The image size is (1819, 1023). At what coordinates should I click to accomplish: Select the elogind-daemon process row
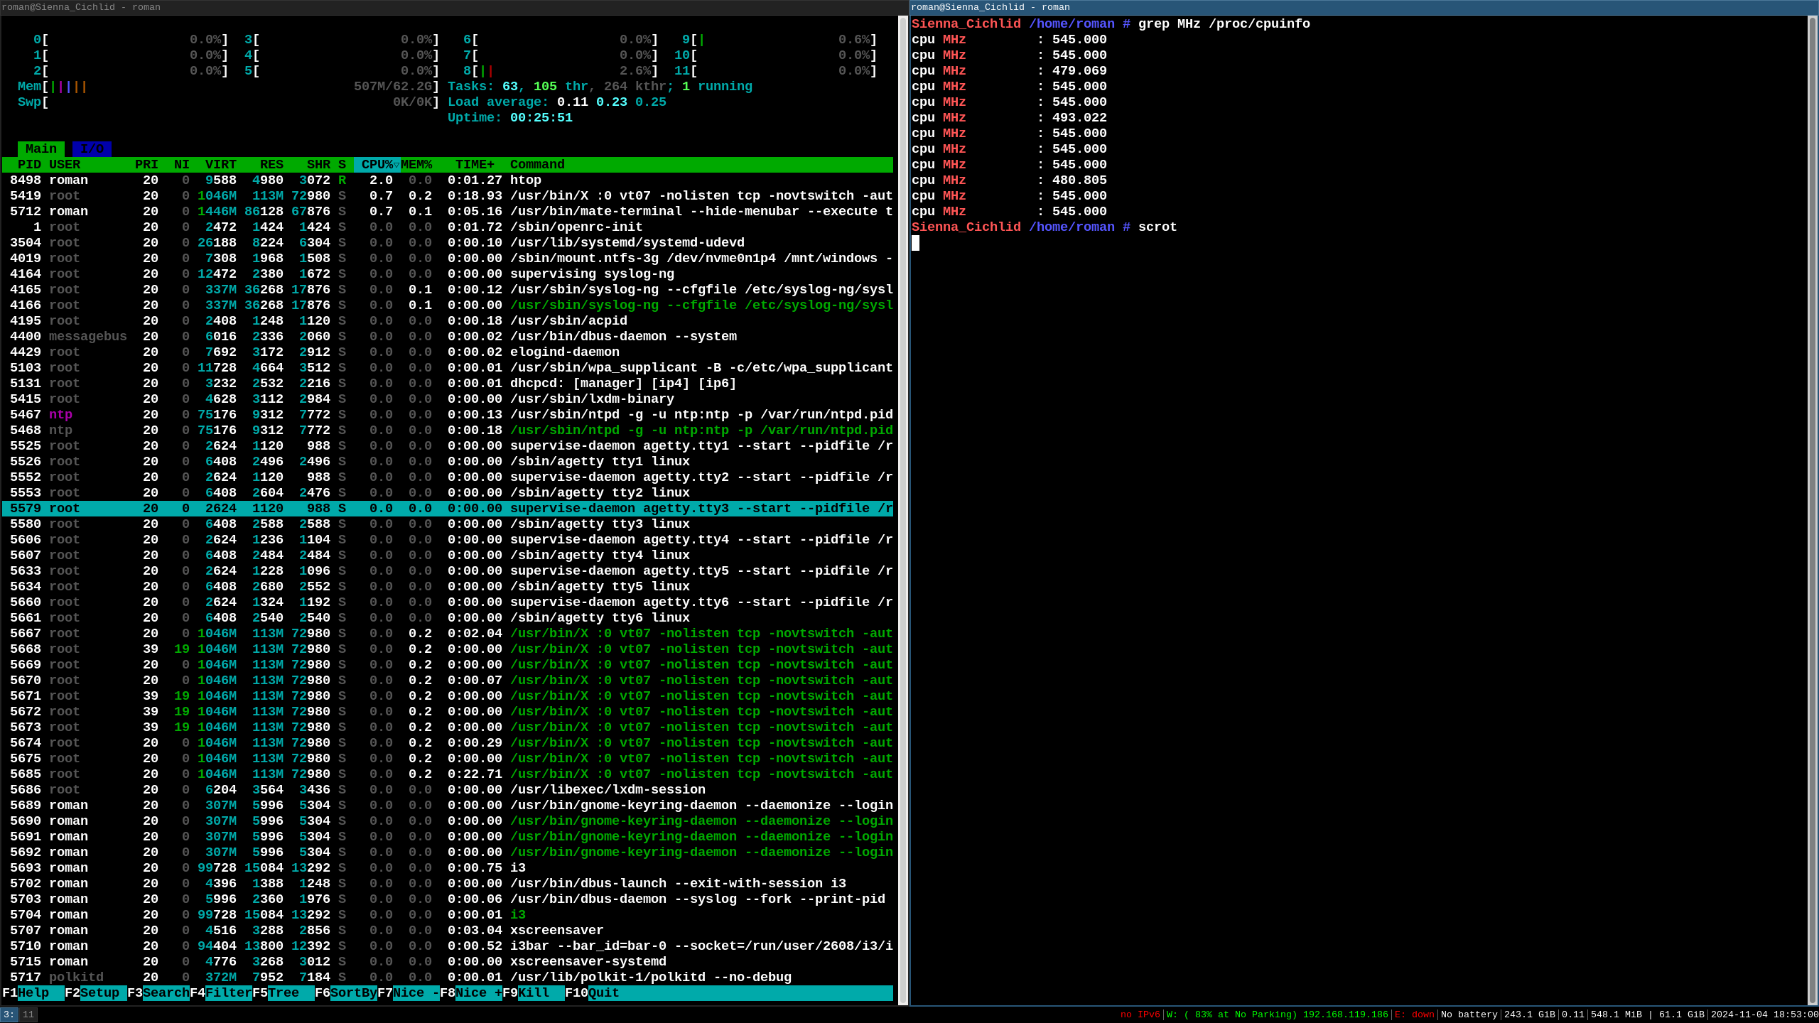coord(448,352)
